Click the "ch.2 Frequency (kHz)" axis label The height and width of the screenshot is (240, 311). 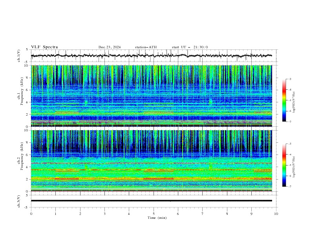tap(21, 156)
